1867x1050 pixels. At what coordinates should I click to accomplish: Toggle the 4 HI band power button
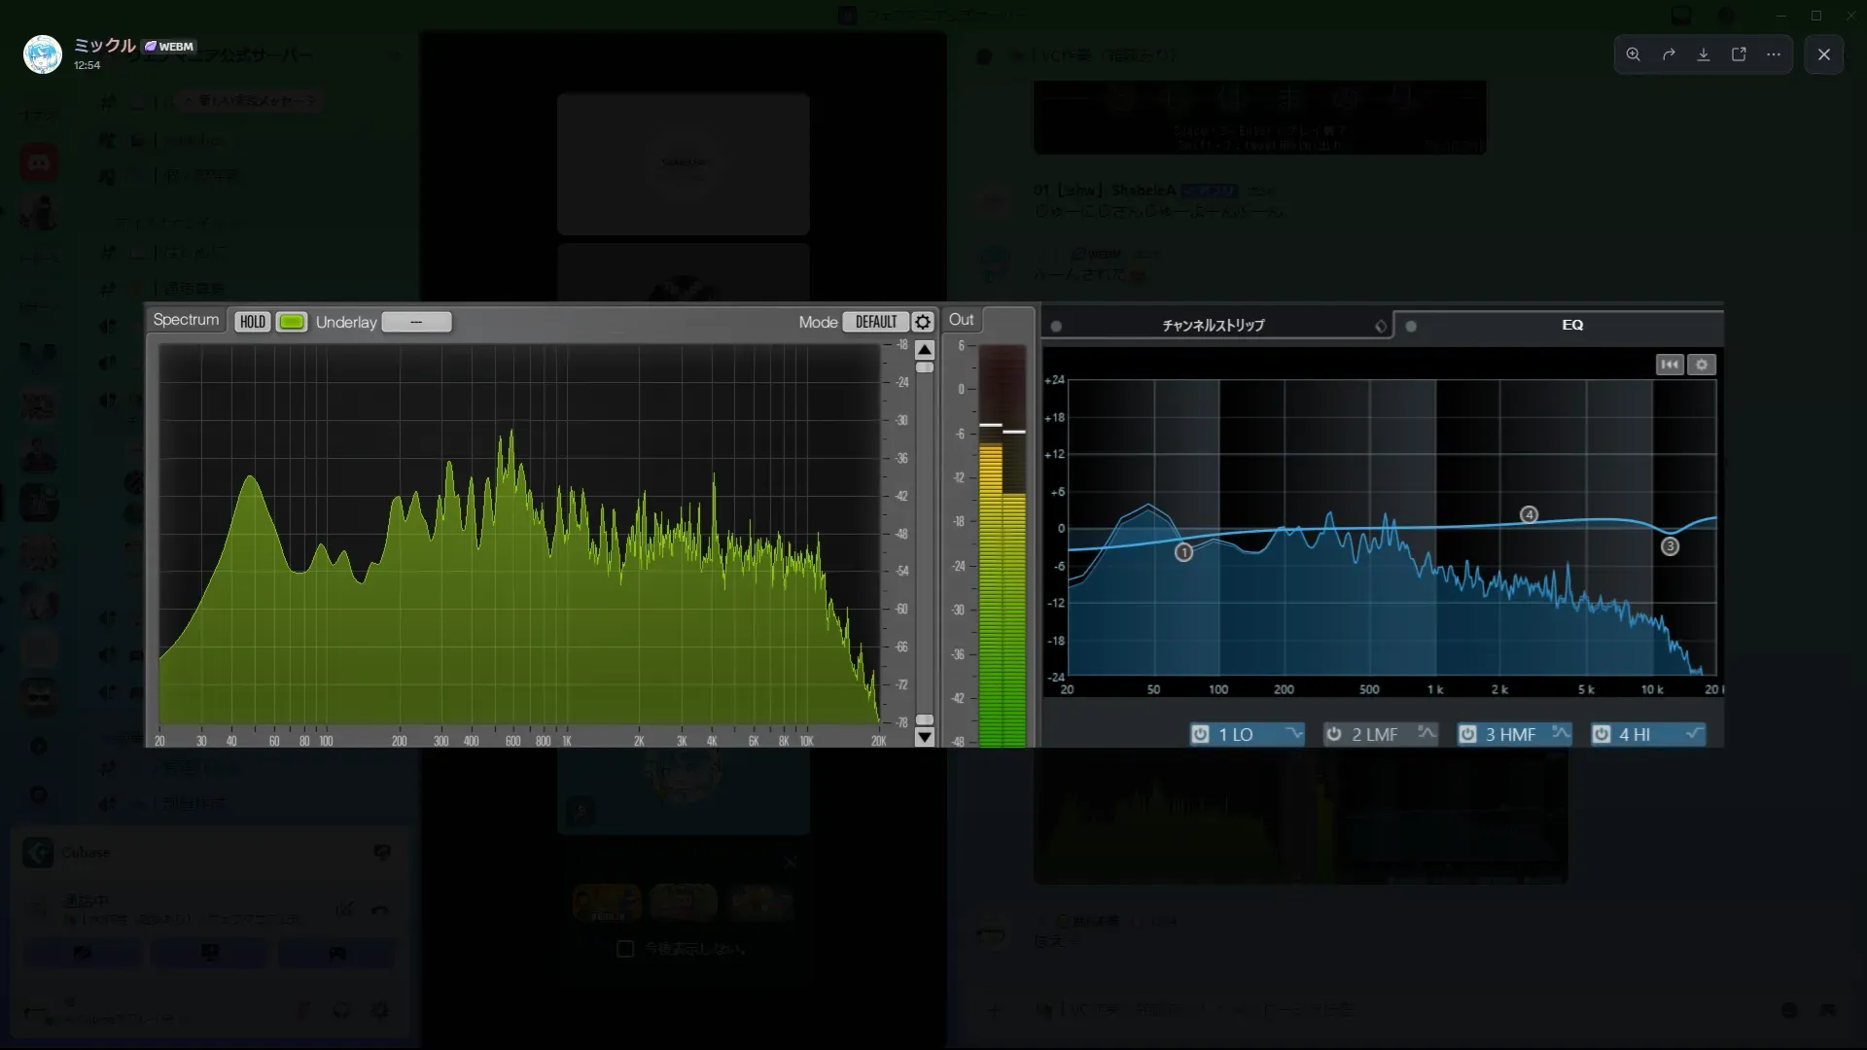(x=1601, y=734)
